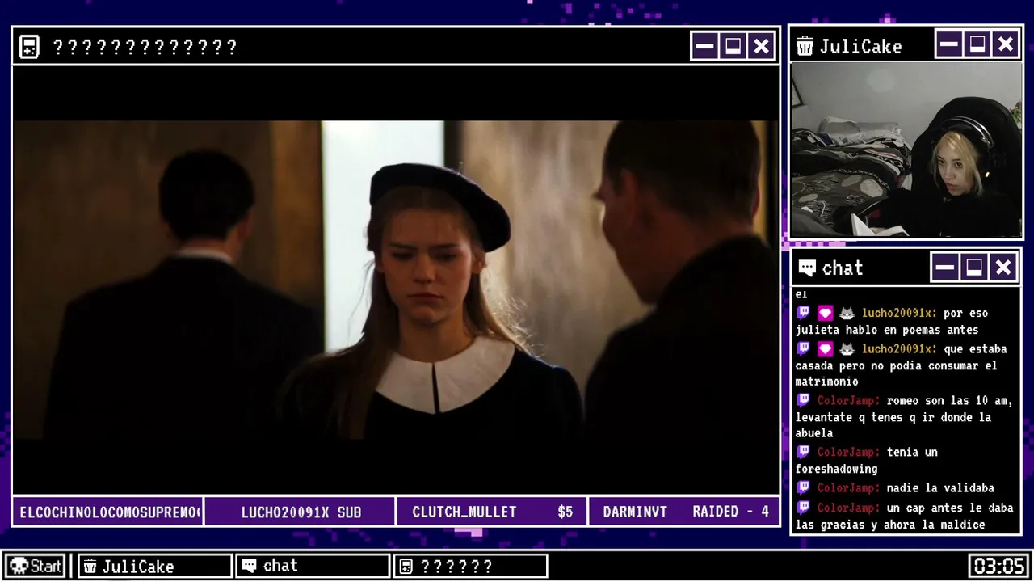Click the console icon on the ?????? taskbar item
Screen dimensions: 1034x582
click(x=406, y=566)
